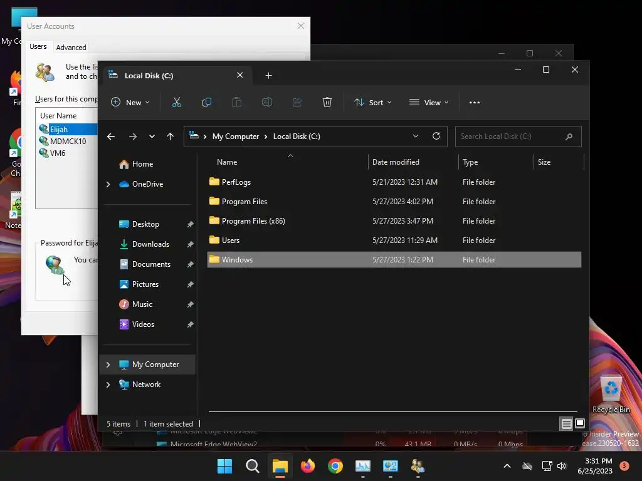
Task: Select user VM6 in User Accounts list
Action: pos(52,153)
